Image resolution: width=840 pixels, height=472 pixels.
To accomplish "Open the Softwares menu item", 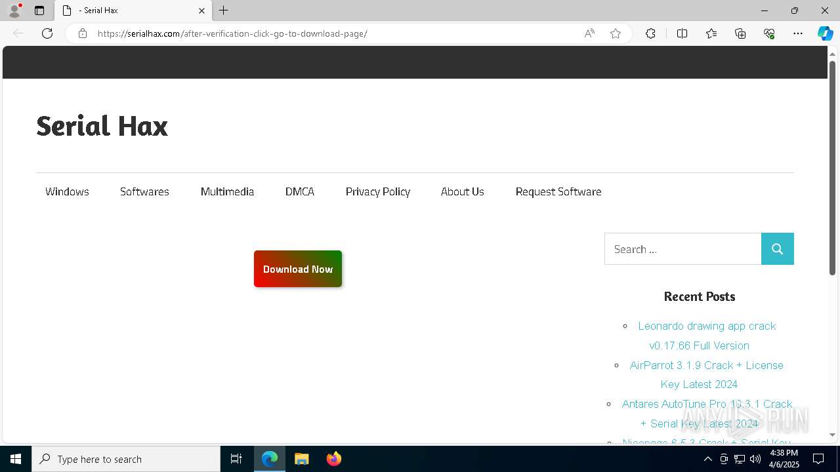I will [144, 191].
